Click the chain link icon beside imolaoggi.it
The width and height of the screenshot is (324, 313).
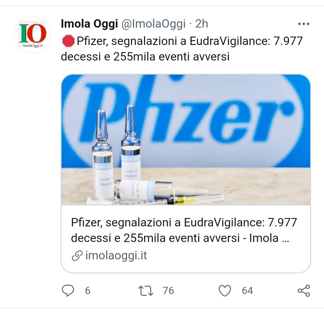[77, 256]
